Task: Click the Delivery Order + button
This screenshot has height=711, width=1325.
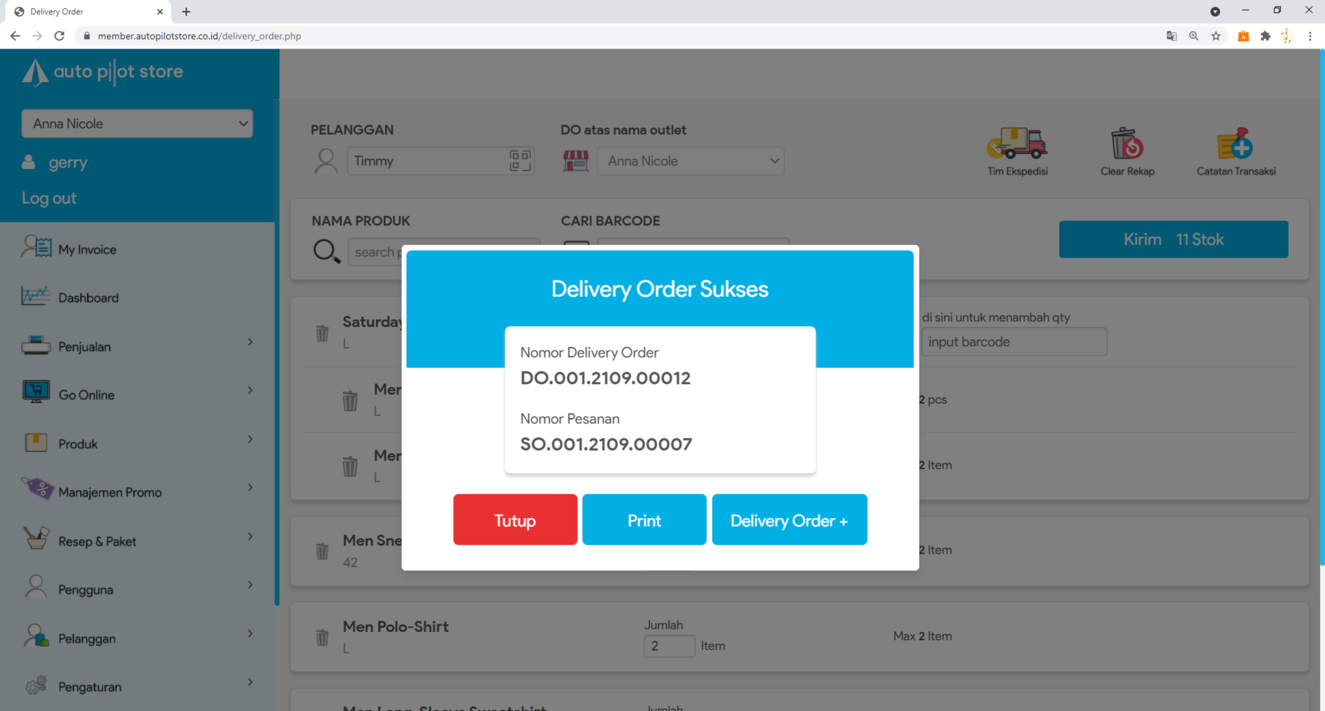Action: (789, 520)
